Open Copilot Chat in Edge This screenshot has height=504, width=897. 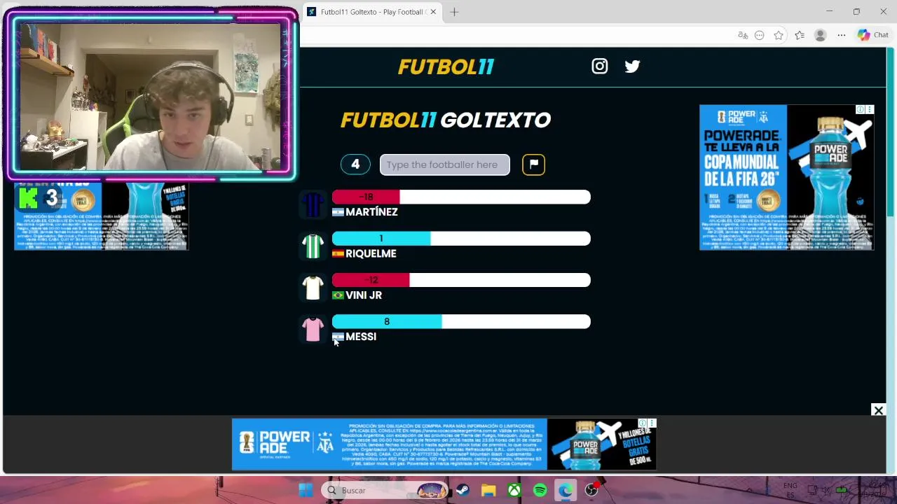pyautogui.click(x=873, y=35)
